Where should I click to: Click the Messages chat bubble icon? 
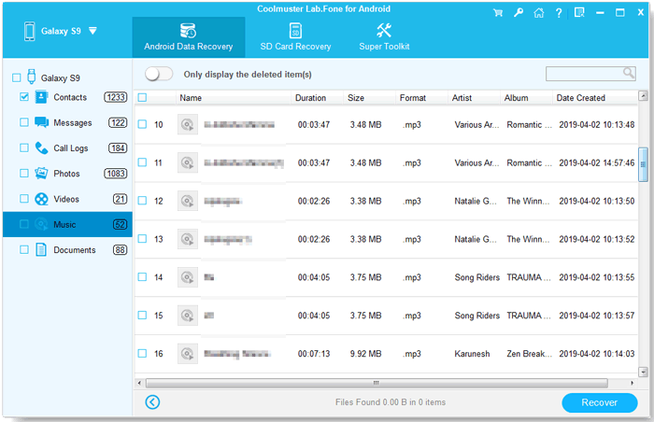(41, 122)
